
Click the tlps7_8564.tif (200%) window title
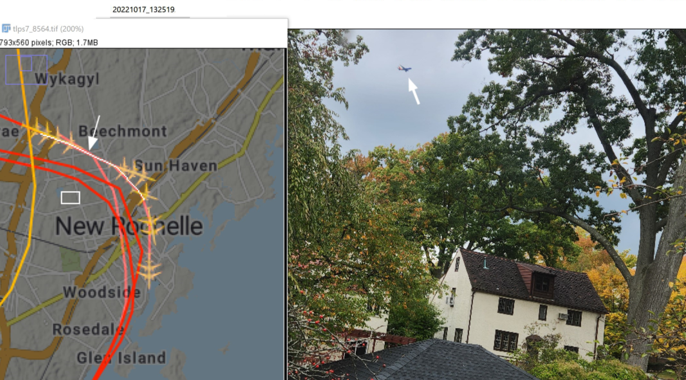tap(48, 29)
